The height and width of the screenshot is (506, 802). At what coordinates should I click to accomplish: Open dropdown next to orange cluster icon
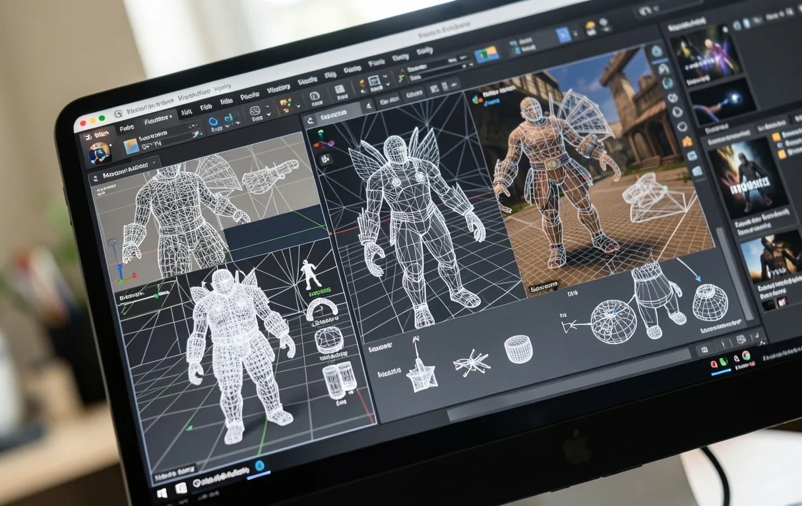(x=297, y=104)
